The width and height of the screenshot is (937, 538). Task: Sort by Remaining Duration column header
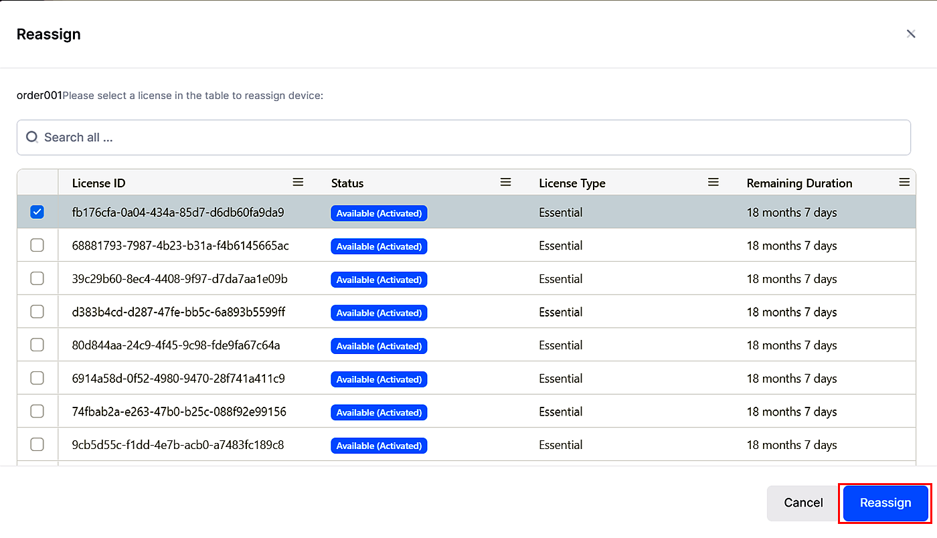click(x=800, y=183)
